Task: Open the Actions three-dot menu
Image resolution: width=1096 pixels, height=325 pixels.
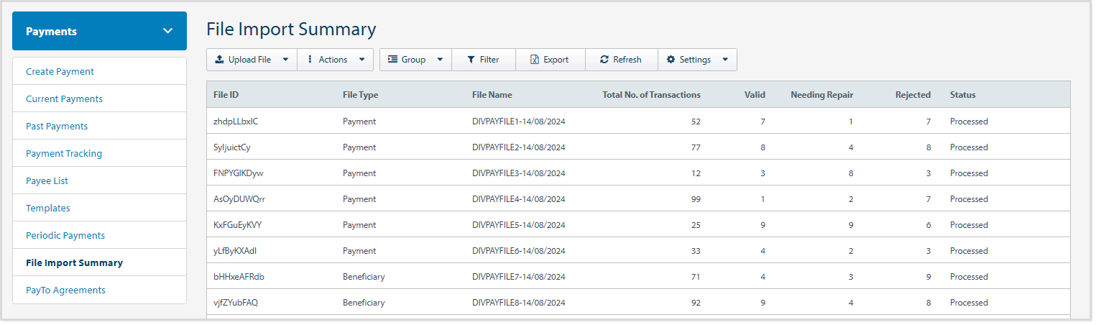Action: pyautogui.click(x=310, y=60)
